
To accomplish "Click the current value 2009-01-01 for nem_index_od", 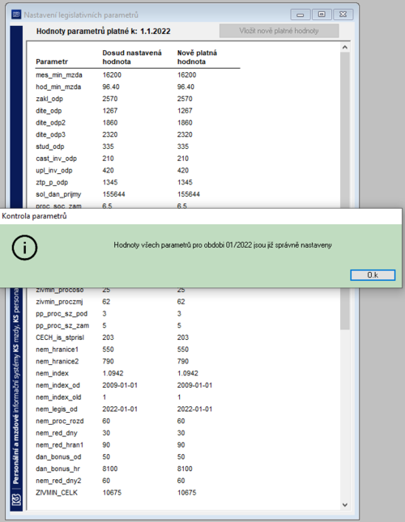I will (120, 385).
